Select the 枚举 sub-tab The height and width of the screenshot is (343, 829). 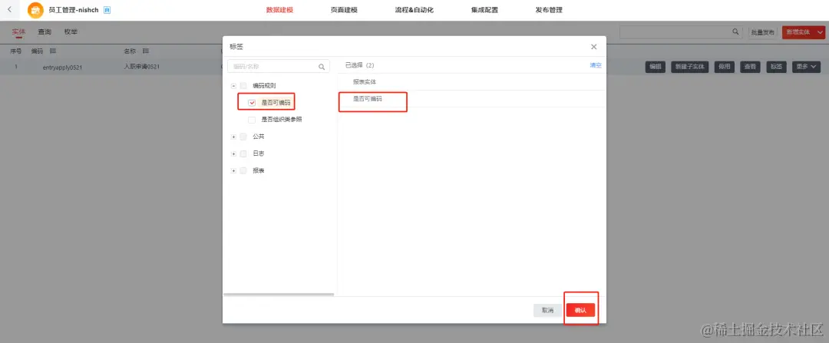tap(71, 32)
